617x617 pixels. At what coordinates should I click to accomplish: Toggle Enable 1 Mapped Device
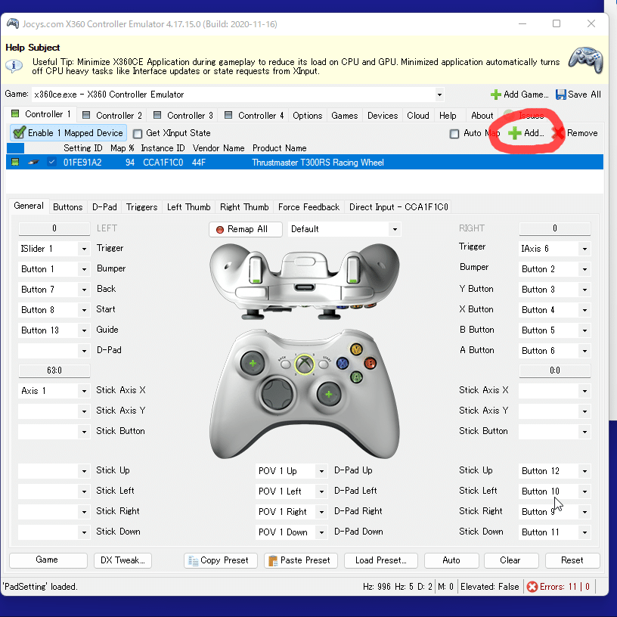68,133
